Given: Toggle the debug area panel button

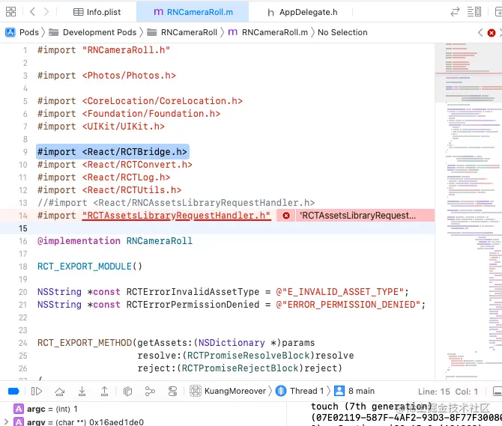Looking at the screenshot, I should tap(498, 391).
